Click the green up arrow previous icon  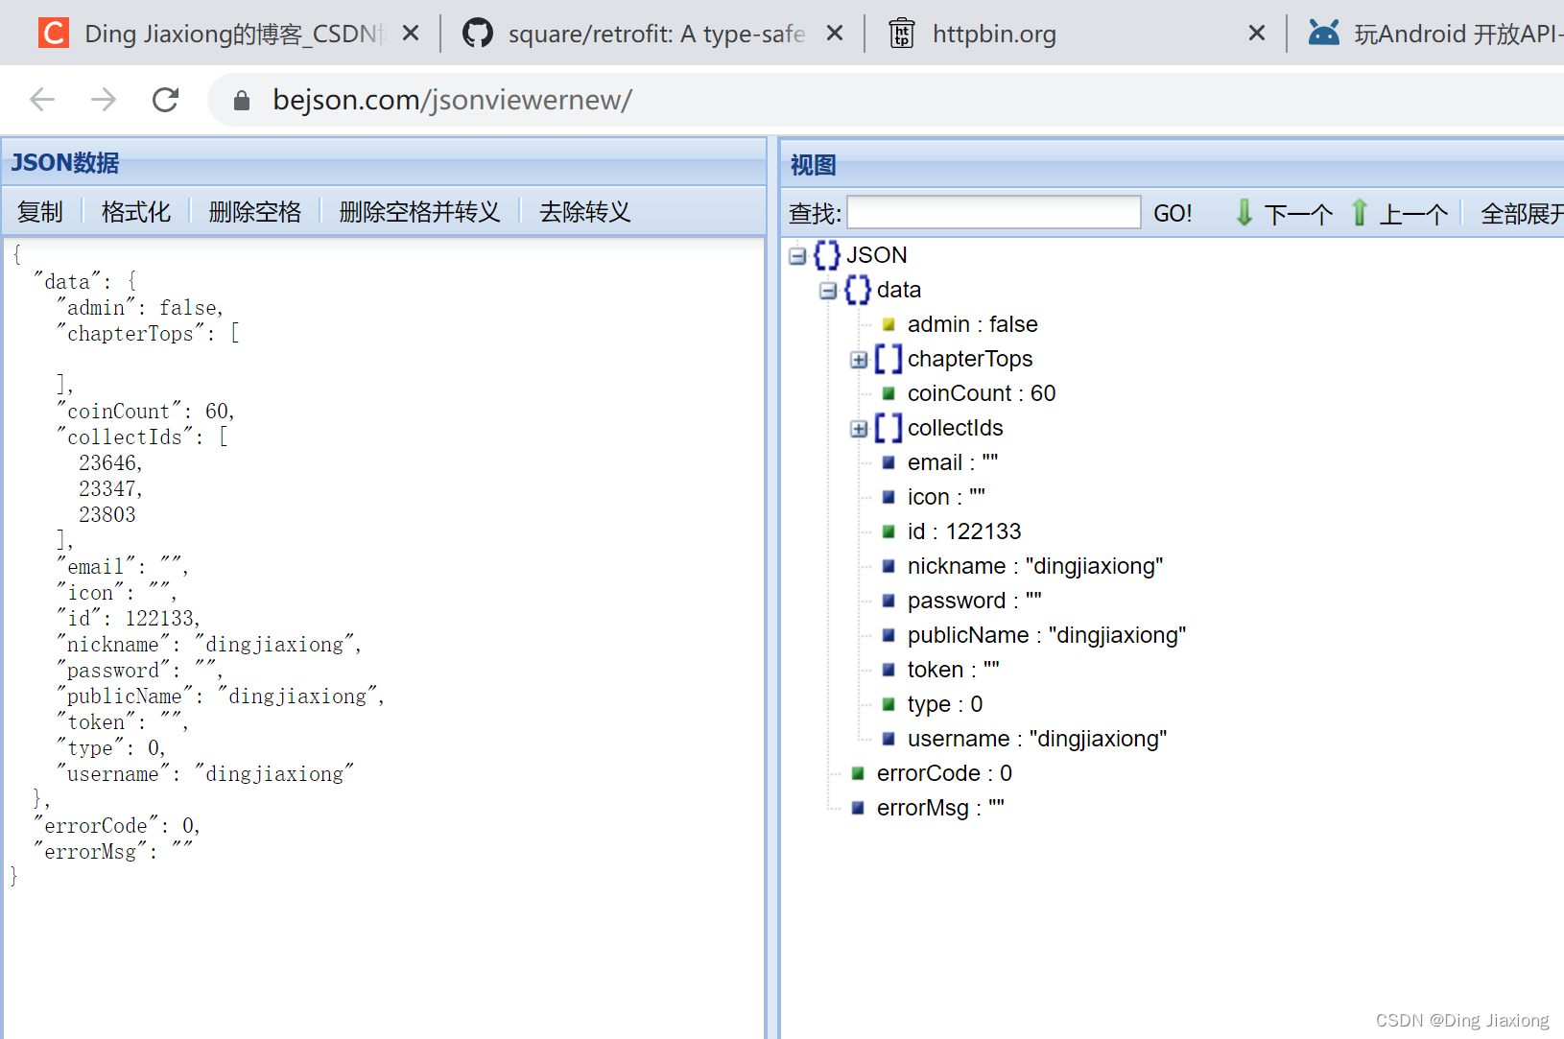coord(1360,212)
